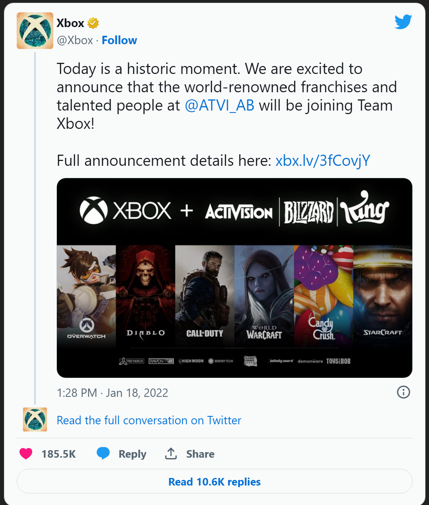Click the blue reply speech bubble icon
Viewport: 429px width, 505px height.
[x=103, y=453]
